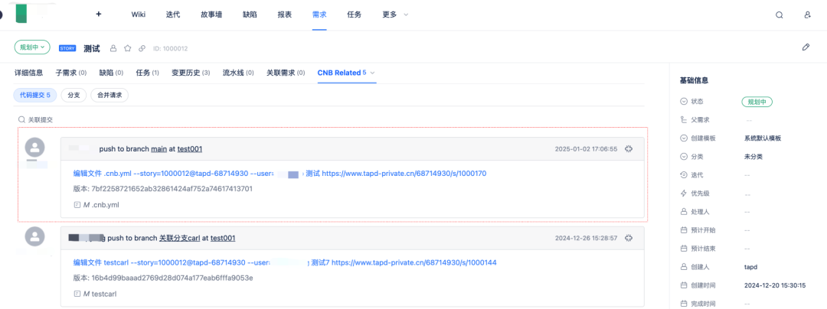The height and width of the screenshot is (309, 827).
Task: Switch to the 详细信息 tab
Action: 28,73
